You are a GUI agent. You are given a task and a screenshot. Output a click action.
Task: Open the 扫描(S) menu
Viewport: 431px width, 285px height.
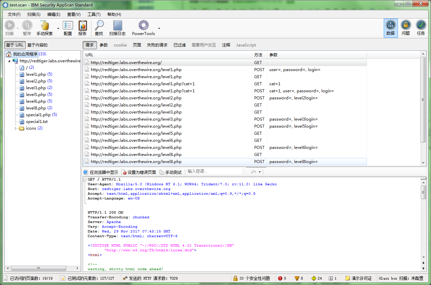(34, 14)
